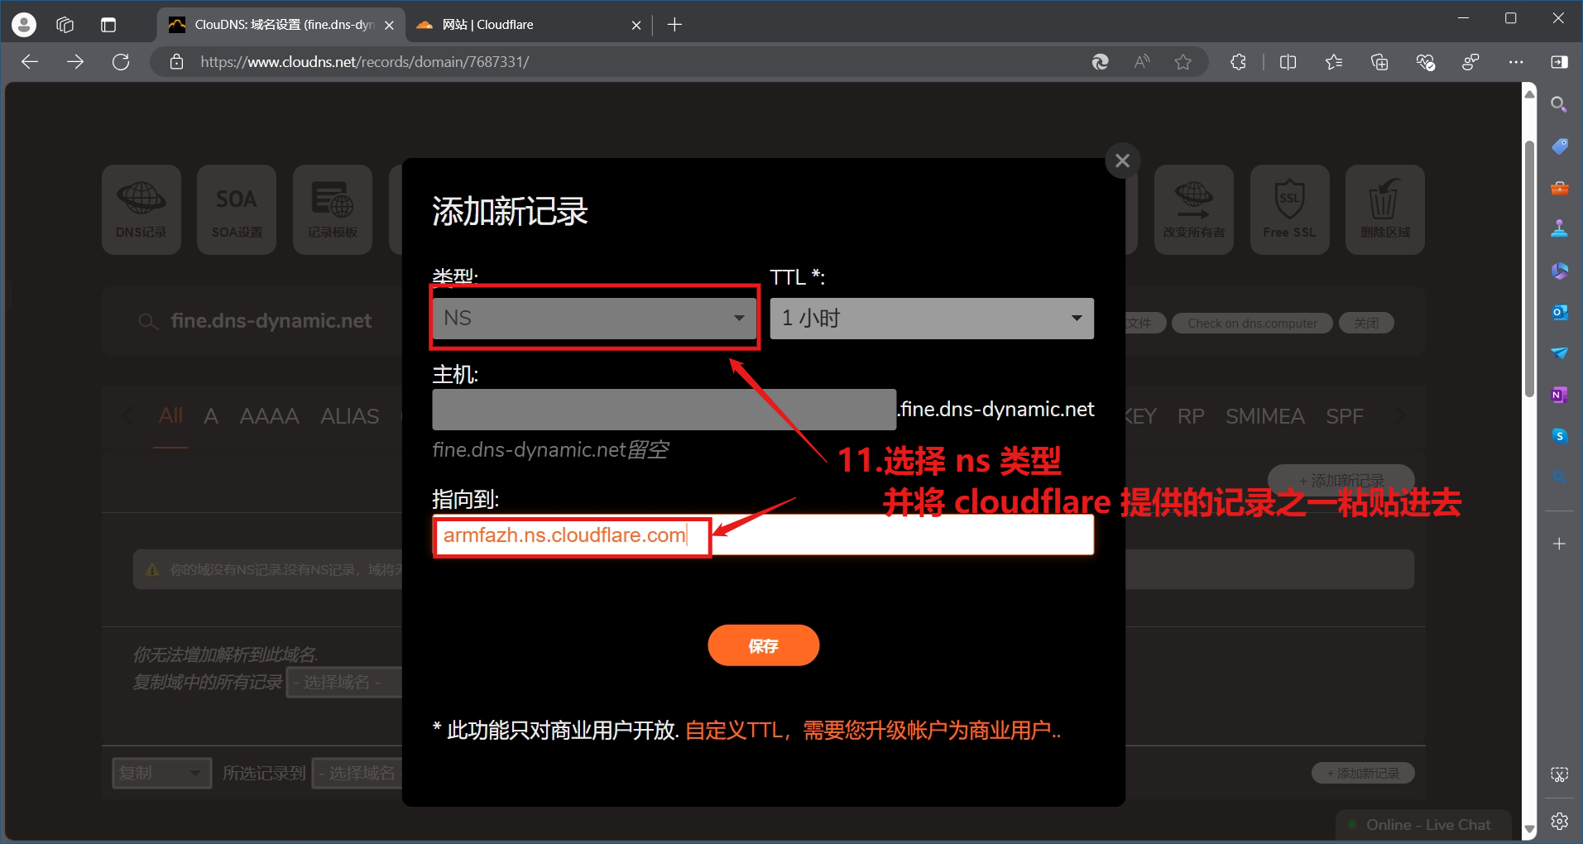Open the 记录模板 tile
Screen dimensions: 1583x844
coord(333,209)
